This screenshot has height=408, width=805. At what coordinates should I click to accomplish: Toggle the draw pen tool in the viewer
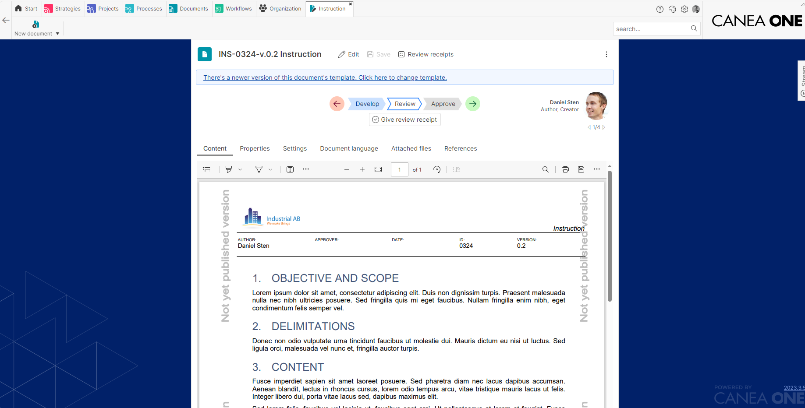click(x=259, y=169)
